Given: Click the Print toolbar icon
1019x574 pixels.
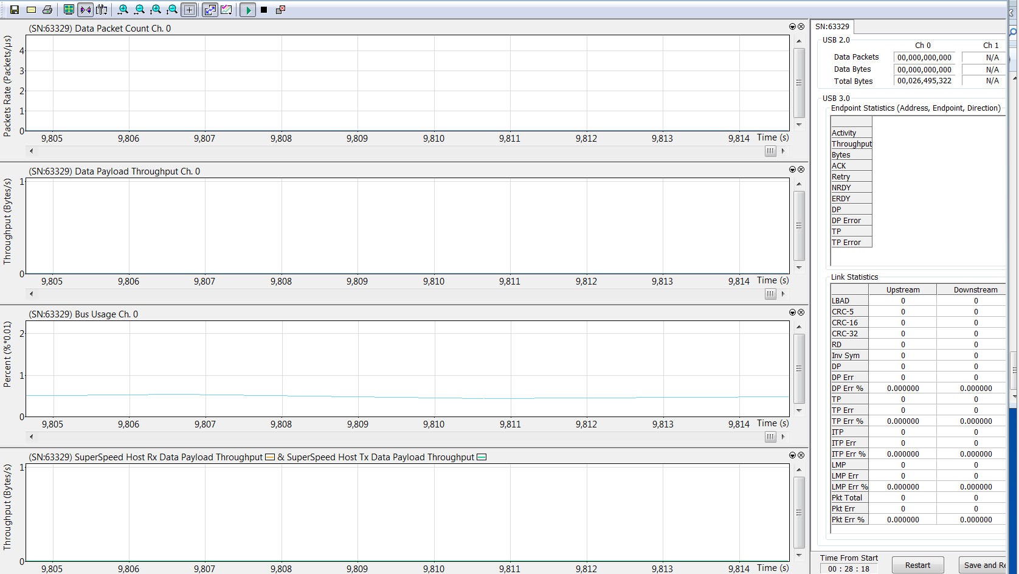Looking at the screenshot, I should pos(47,10).
